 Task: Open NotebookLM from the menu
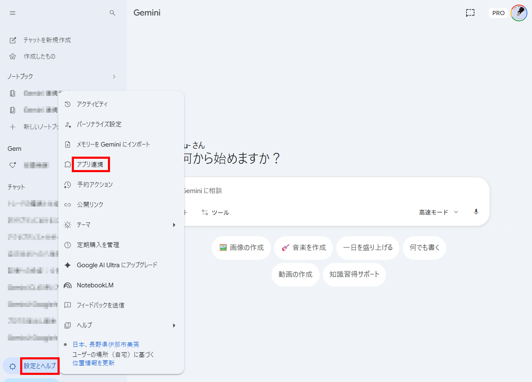[121, 285]
